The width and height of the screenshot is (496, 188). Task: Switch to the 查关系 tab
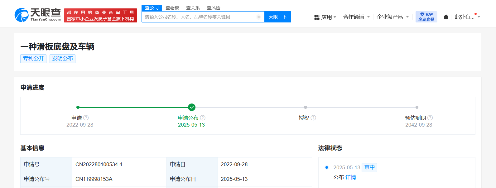click(193, 8)
